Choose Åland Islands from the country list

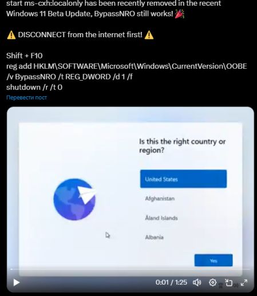tap(161, 218)
